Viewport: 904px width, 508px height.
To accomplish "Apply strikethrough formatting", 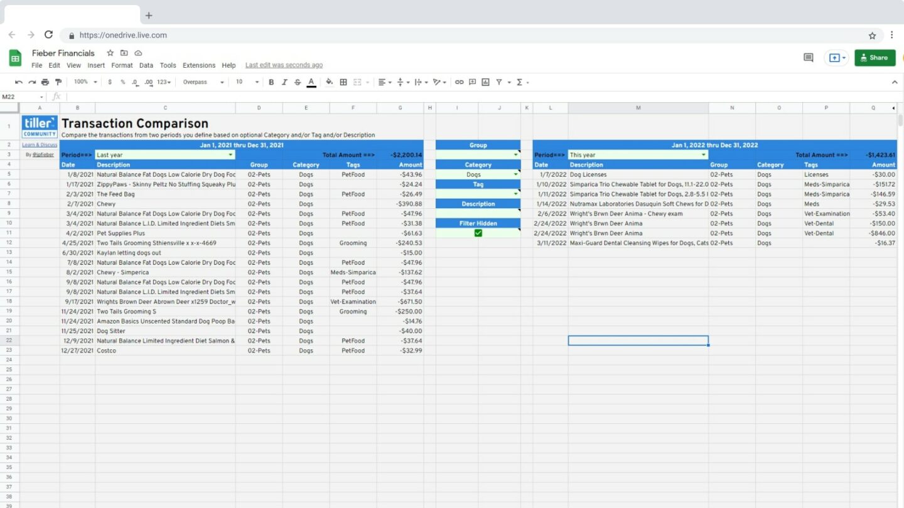I will point(297,82).
